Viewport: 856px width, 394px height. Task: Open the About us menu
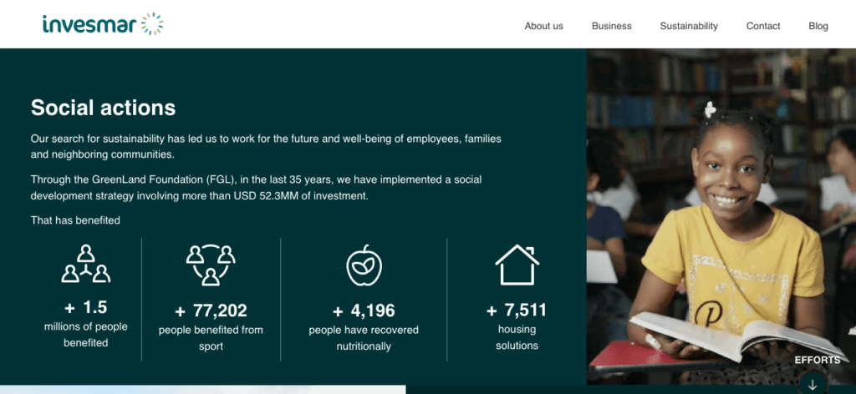point(543,26)
